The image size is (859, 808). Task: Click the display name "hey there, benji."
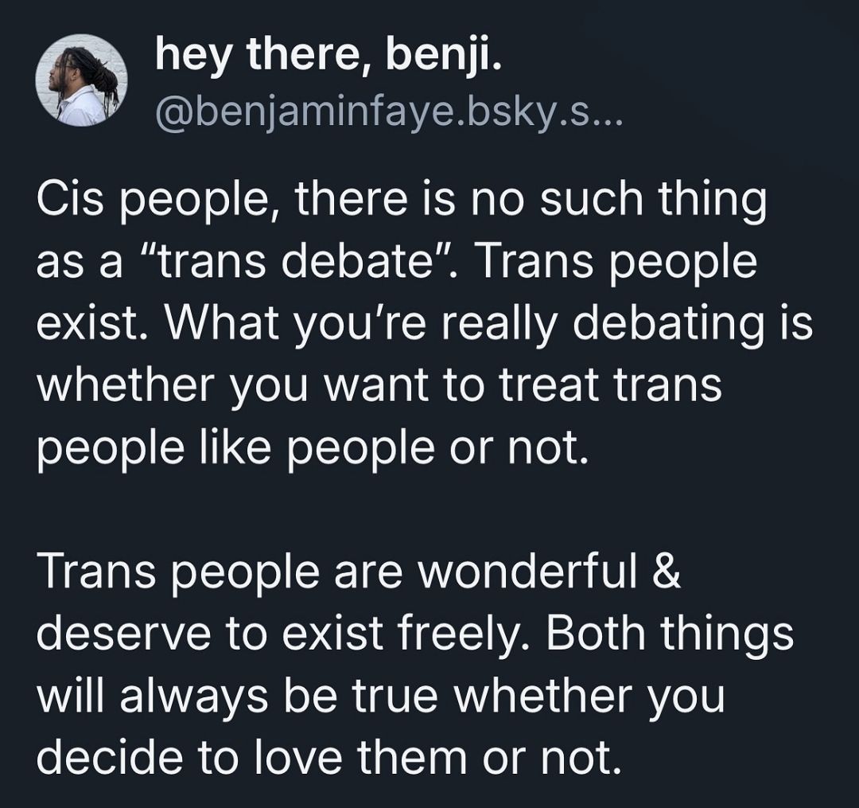[328, 57]
